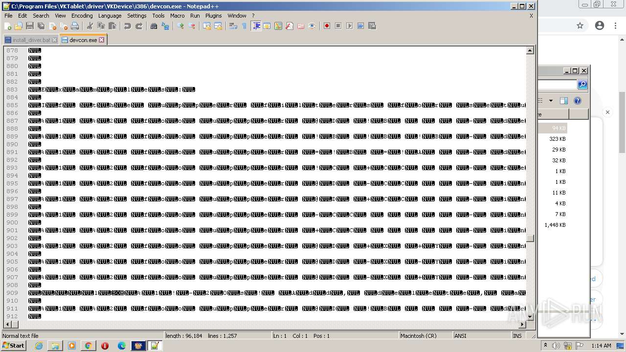Click the ANSI encoding status field
626x352 pixels.
pos(481,336)
